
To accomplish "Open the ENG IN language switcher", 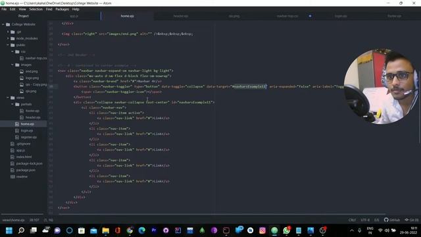I will (370, 230).
